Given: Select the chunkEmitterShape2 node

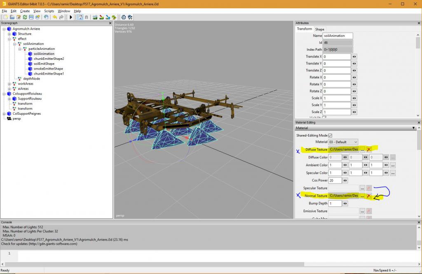Looking at the screenshot, I should pyautogui.click(x=49, y=59).
